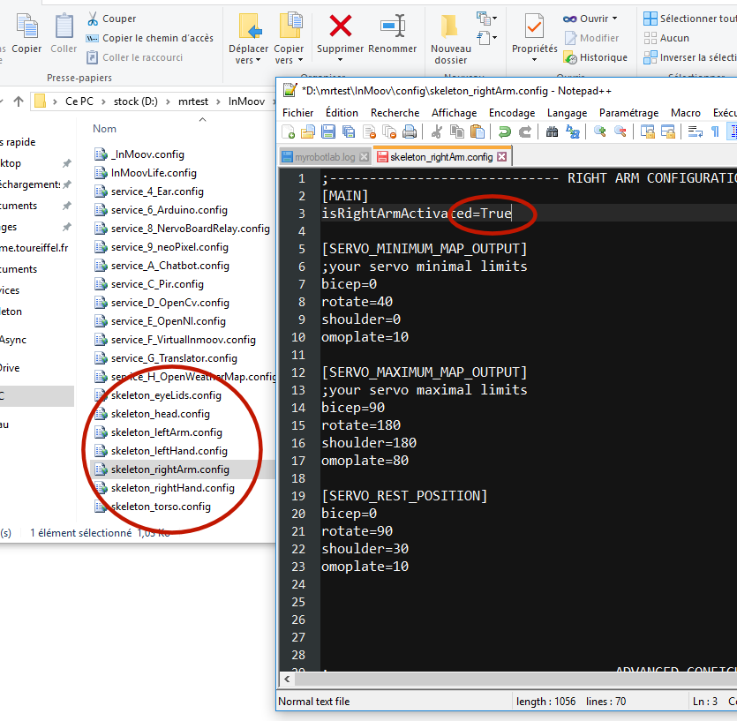
Task: Click the Copier button in Presse-papiers group
Action: click(x=26, y=34)
